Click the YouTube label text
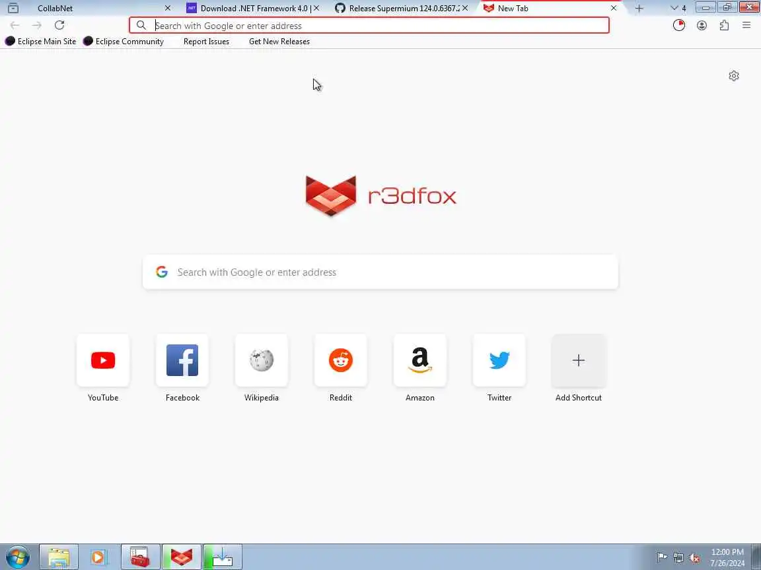This screenshot has height=570, width=761. point(103,397)
